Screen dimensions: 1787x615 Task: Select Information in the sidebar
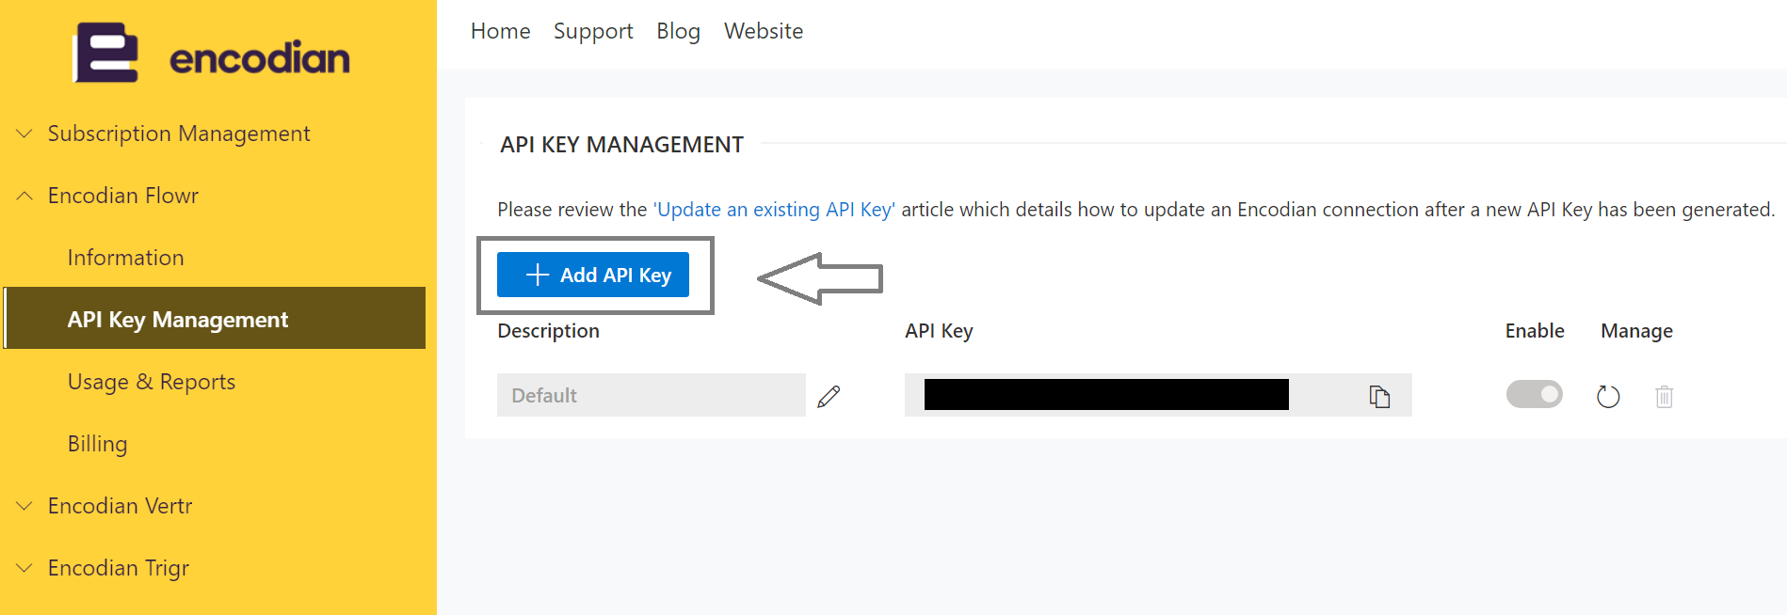(125, 258)
